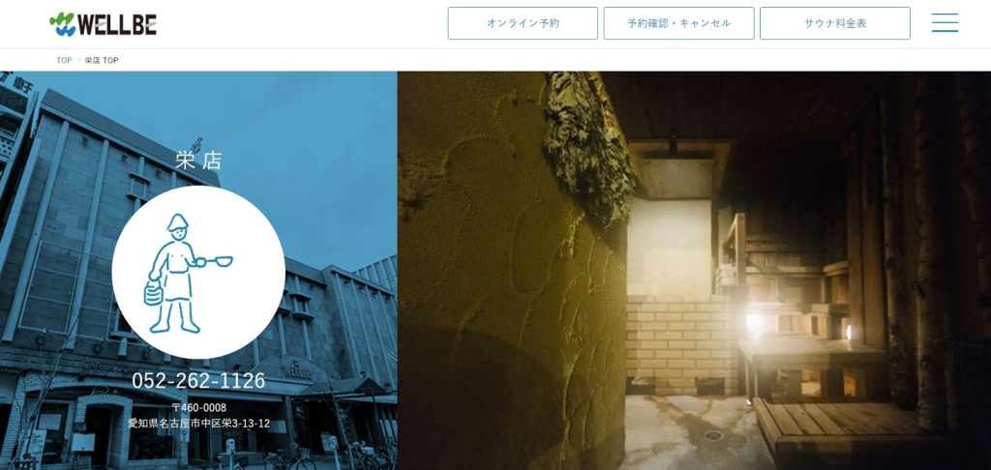Go to TOP in the breadcrumb
This screenshot has width=991, height=470.
64,61
